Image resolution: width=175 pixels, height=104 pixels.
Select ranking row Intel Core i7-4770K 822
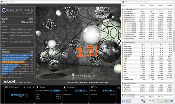(17, 64)
